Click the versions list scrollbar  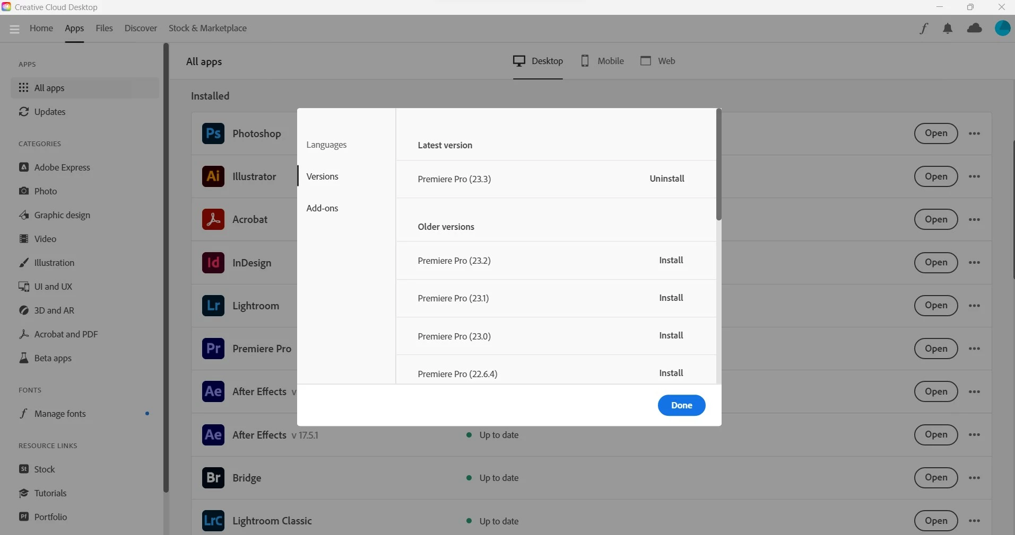click(x=718, y=164)
